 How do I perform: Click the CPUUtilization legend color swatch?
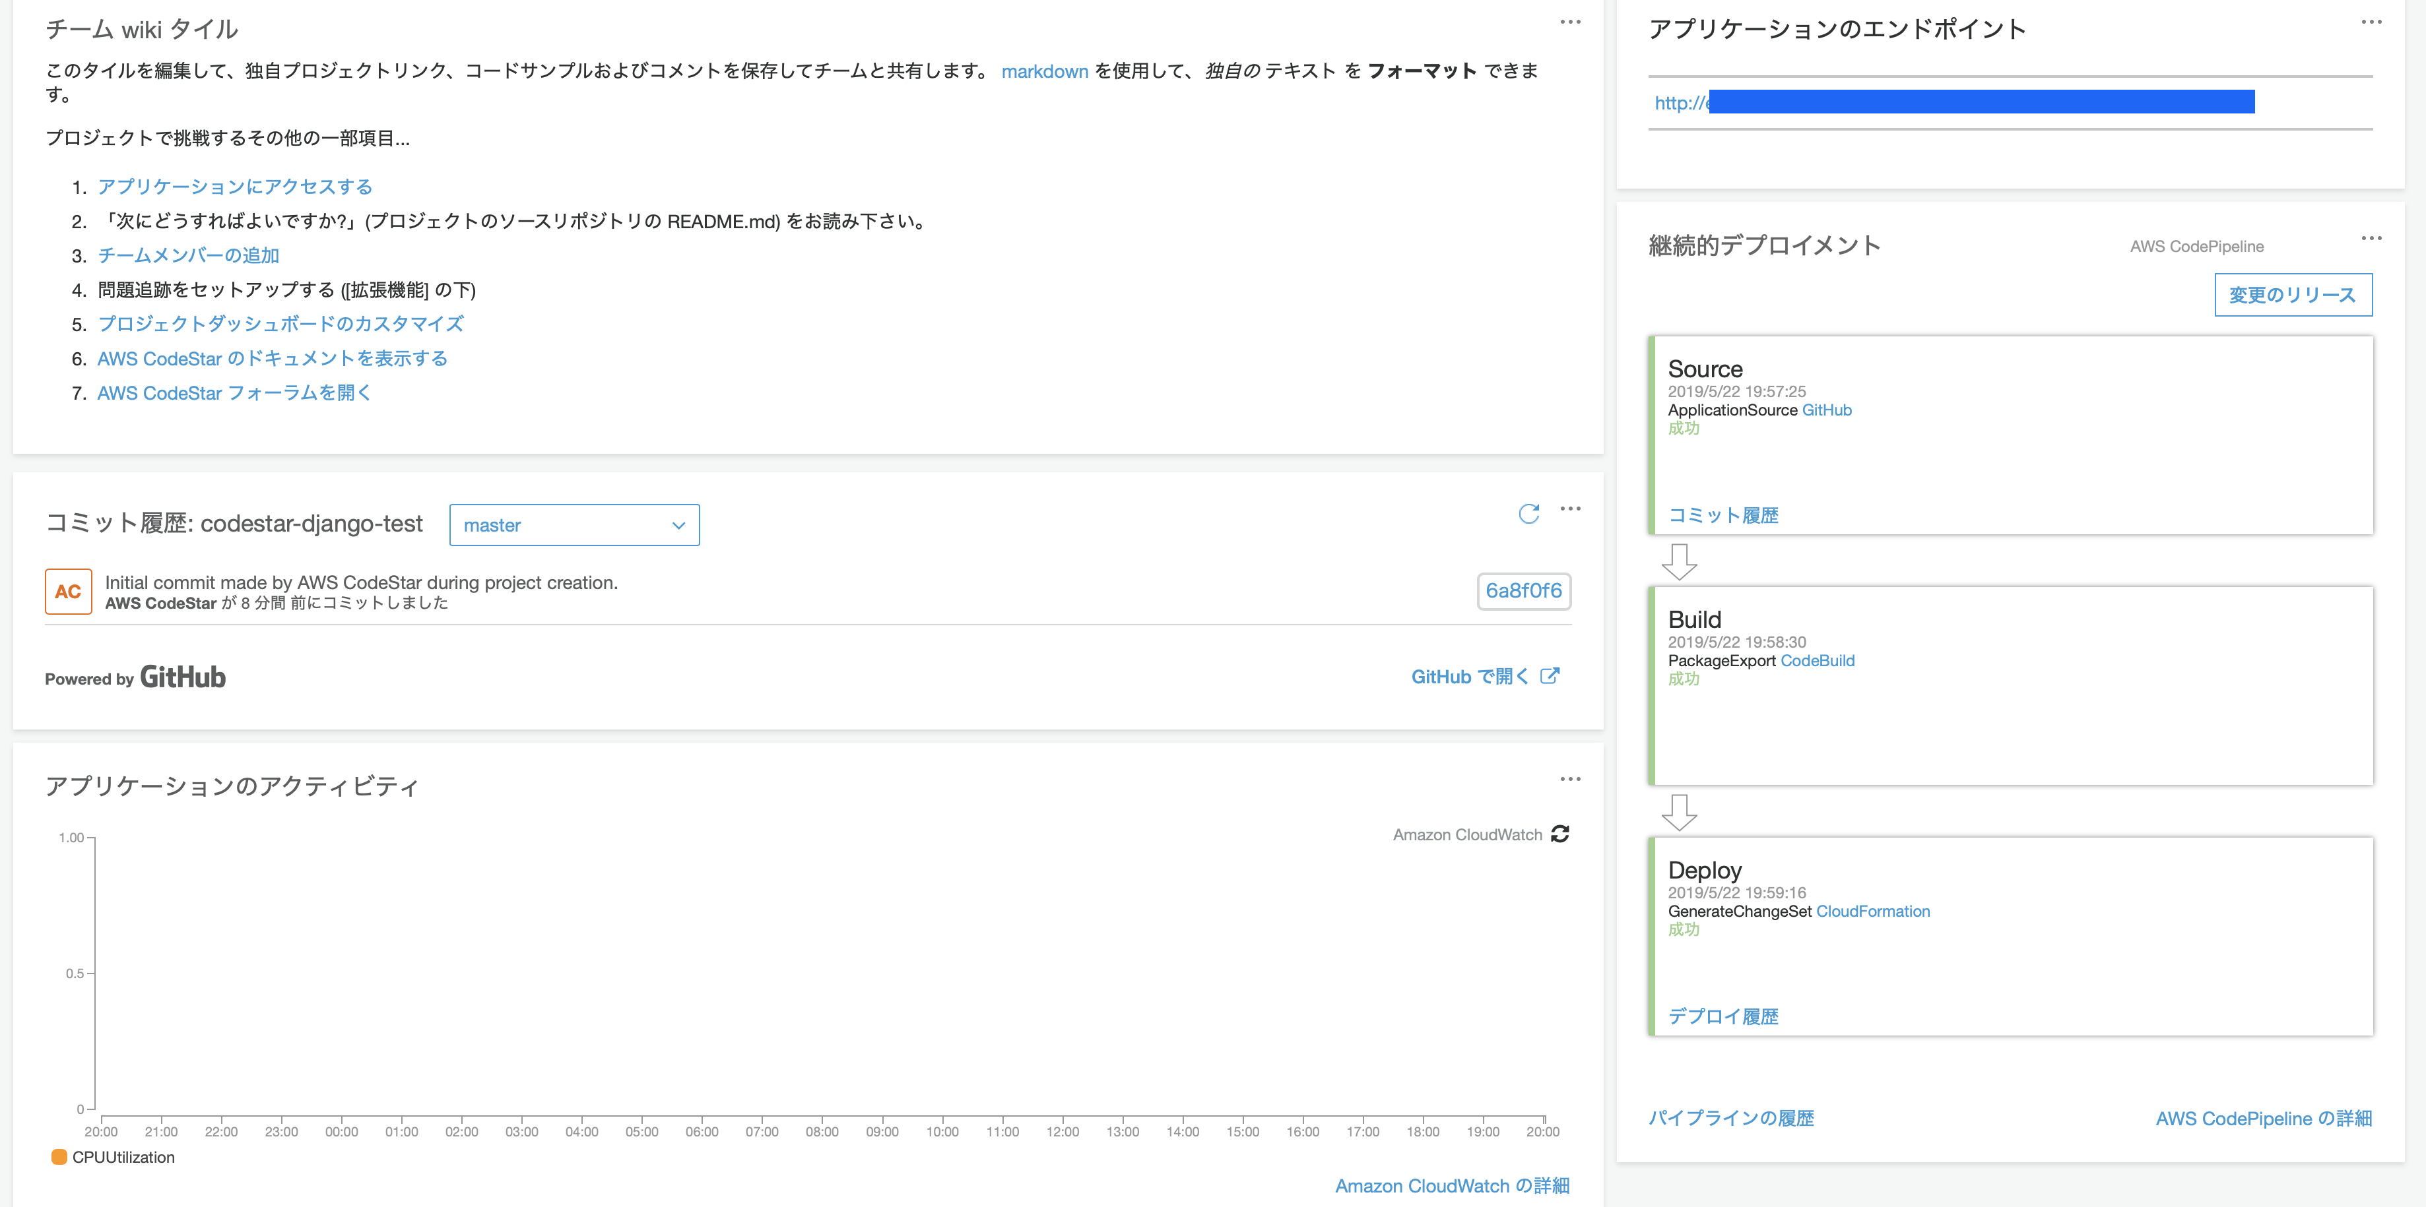tap(60, 1156)
